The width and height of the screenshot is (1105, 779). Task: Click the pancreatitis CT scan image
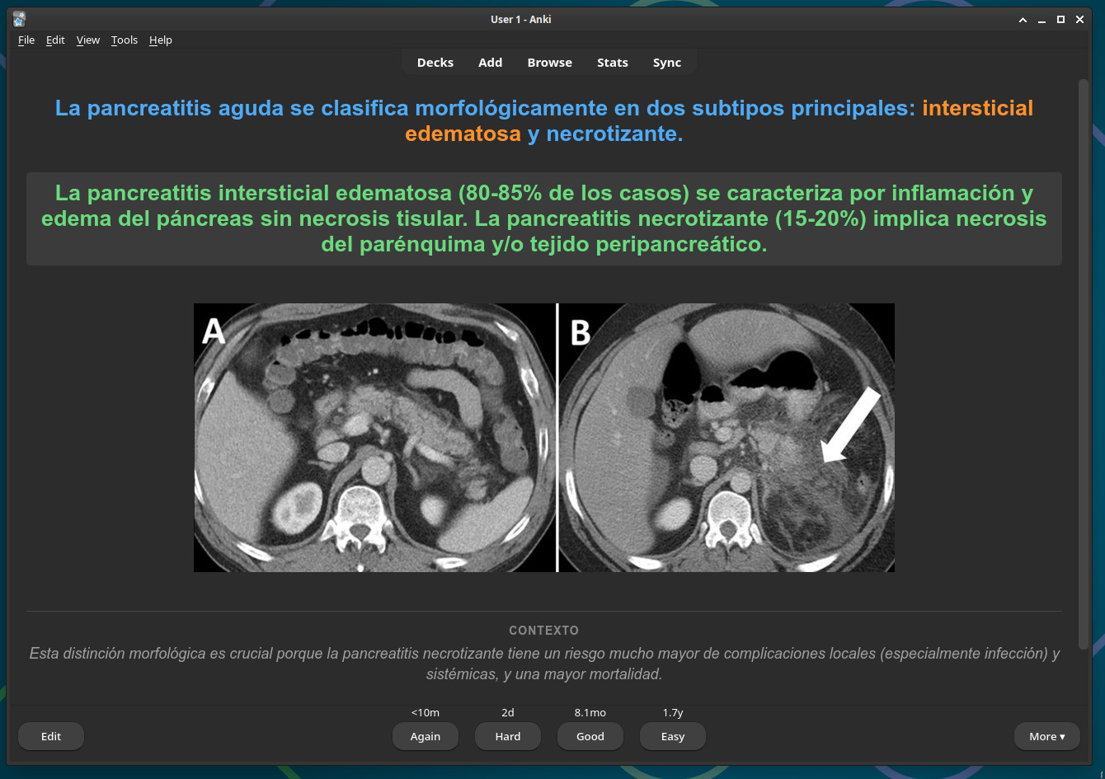click(x=544, y=438)
